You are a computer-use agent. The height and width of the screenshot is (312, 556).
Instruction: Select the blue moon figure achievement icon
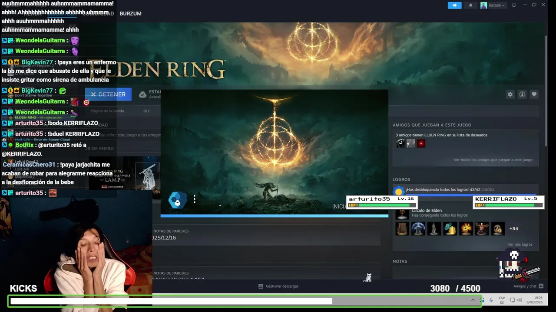[x=418, y=228]
